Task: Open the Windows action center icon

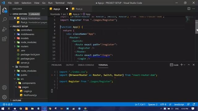Action: click(193, 109)
